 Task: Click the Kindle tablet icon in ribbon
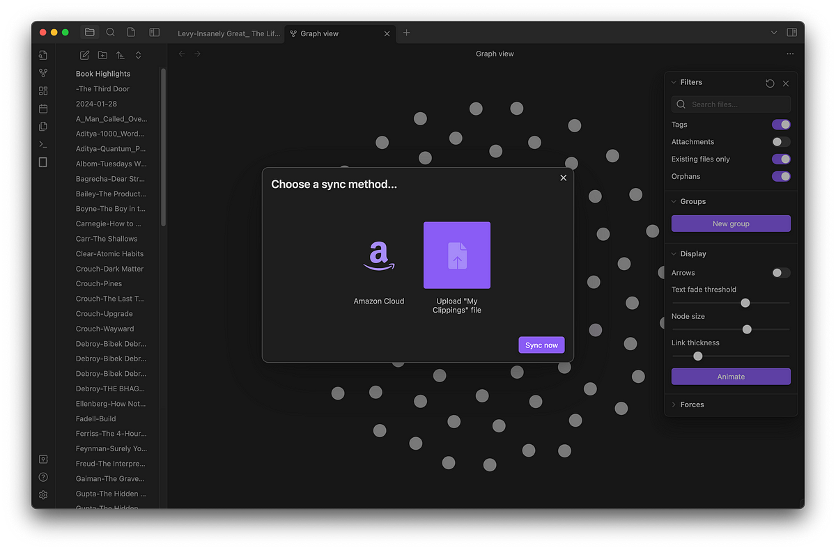click(43, 162)
